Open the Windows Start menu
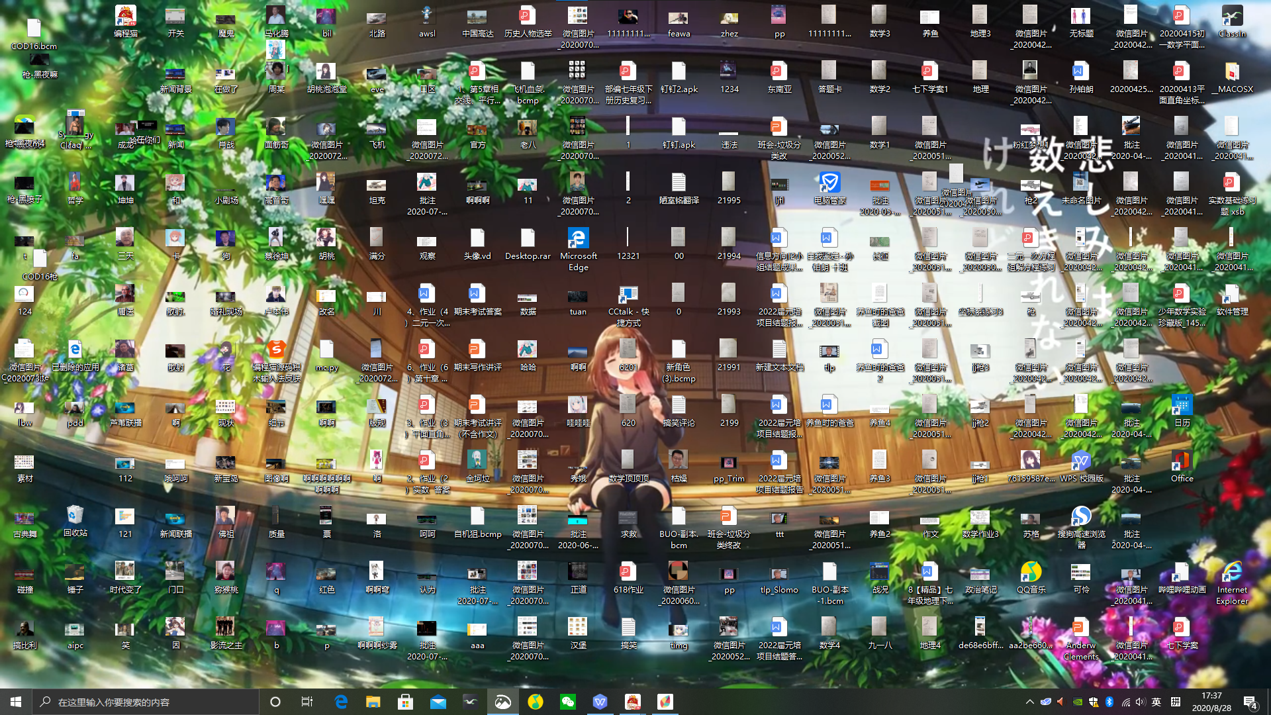 coord(16,702)
